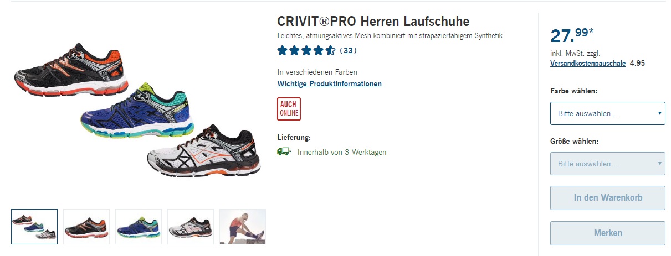671x256 pixels.
Task: Select the blue shoe thumbnail
Action: (x=139, y=227)
